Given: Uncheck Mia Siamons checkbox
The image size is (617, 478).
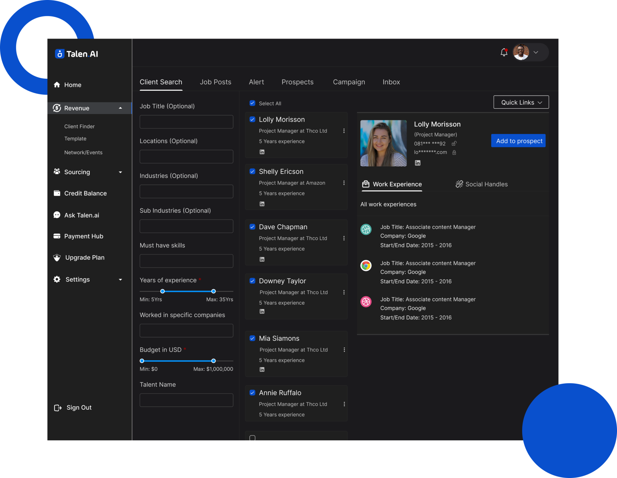Looking at the screenshot, I should tap(252, 338).
